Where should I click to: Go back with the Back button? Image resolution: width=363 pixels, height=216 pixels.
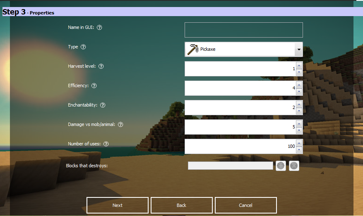point(181,205)
